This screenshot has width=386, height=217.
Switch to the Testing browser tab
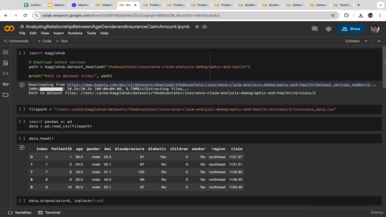click(343, 5)
